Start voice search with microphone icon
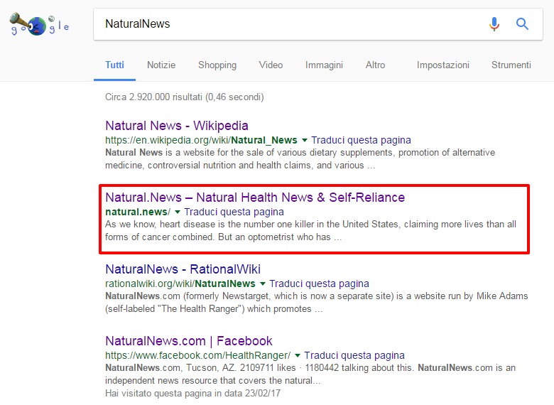554x405 pixels. (x=494, y=24)
